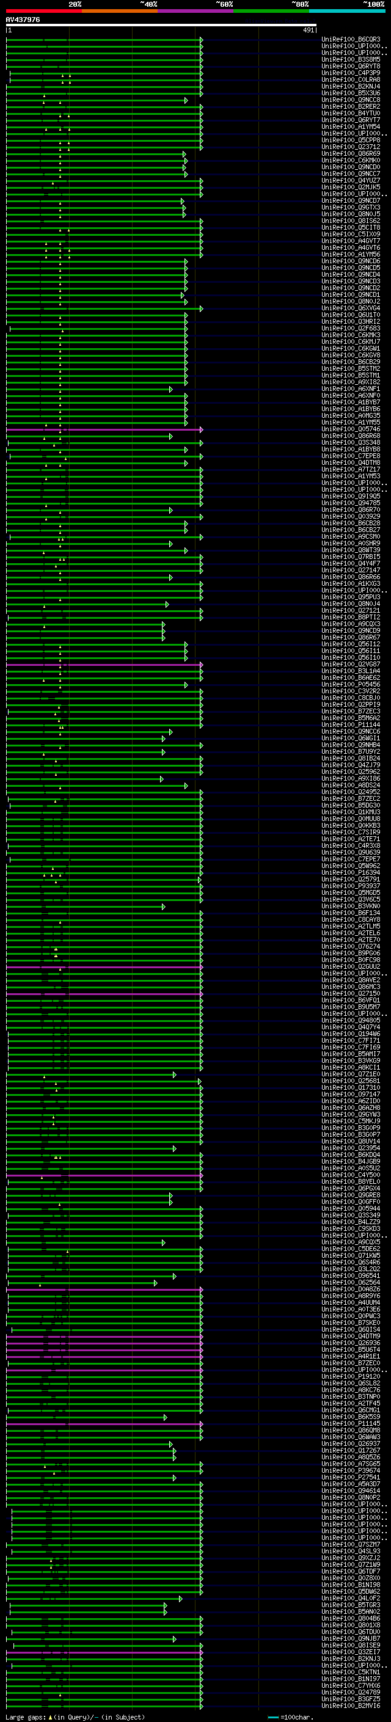Click the green ~80% identity legend bar
391x1722 pixels.
271,11
